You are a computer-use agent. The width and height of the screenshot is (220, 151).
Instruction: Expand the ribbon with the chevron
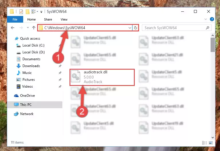(x=205, y=19)
